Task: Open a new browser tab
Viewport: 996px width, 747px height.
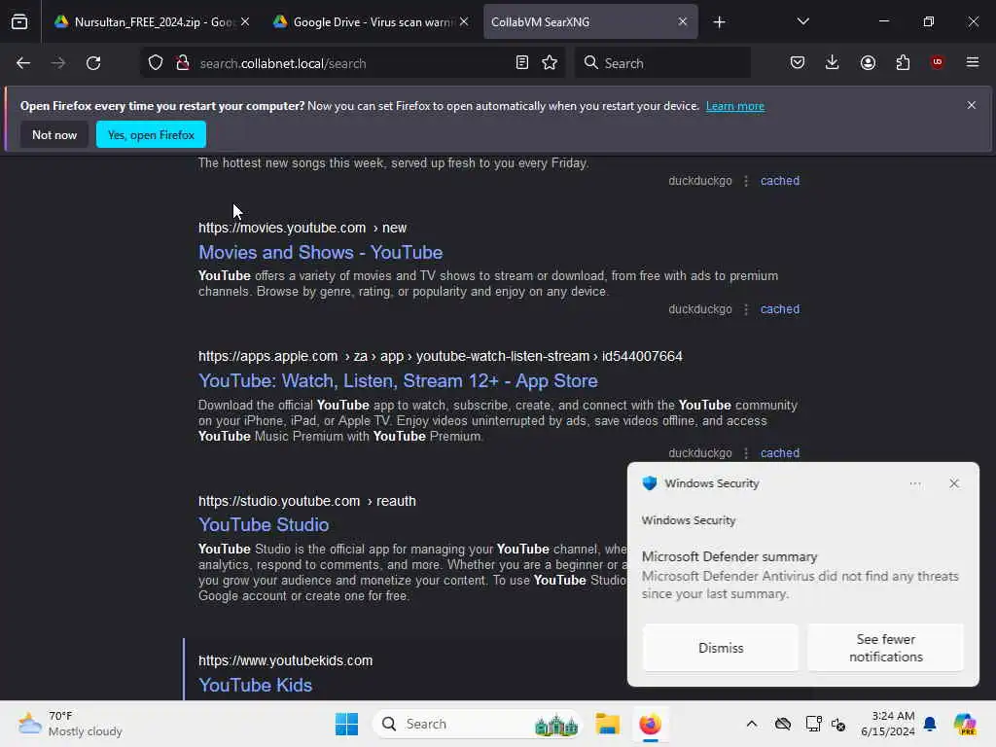Action: pos(719,22)
